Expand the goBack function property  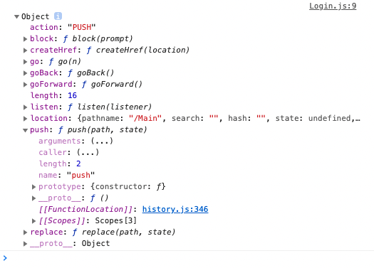pos(25,73)
